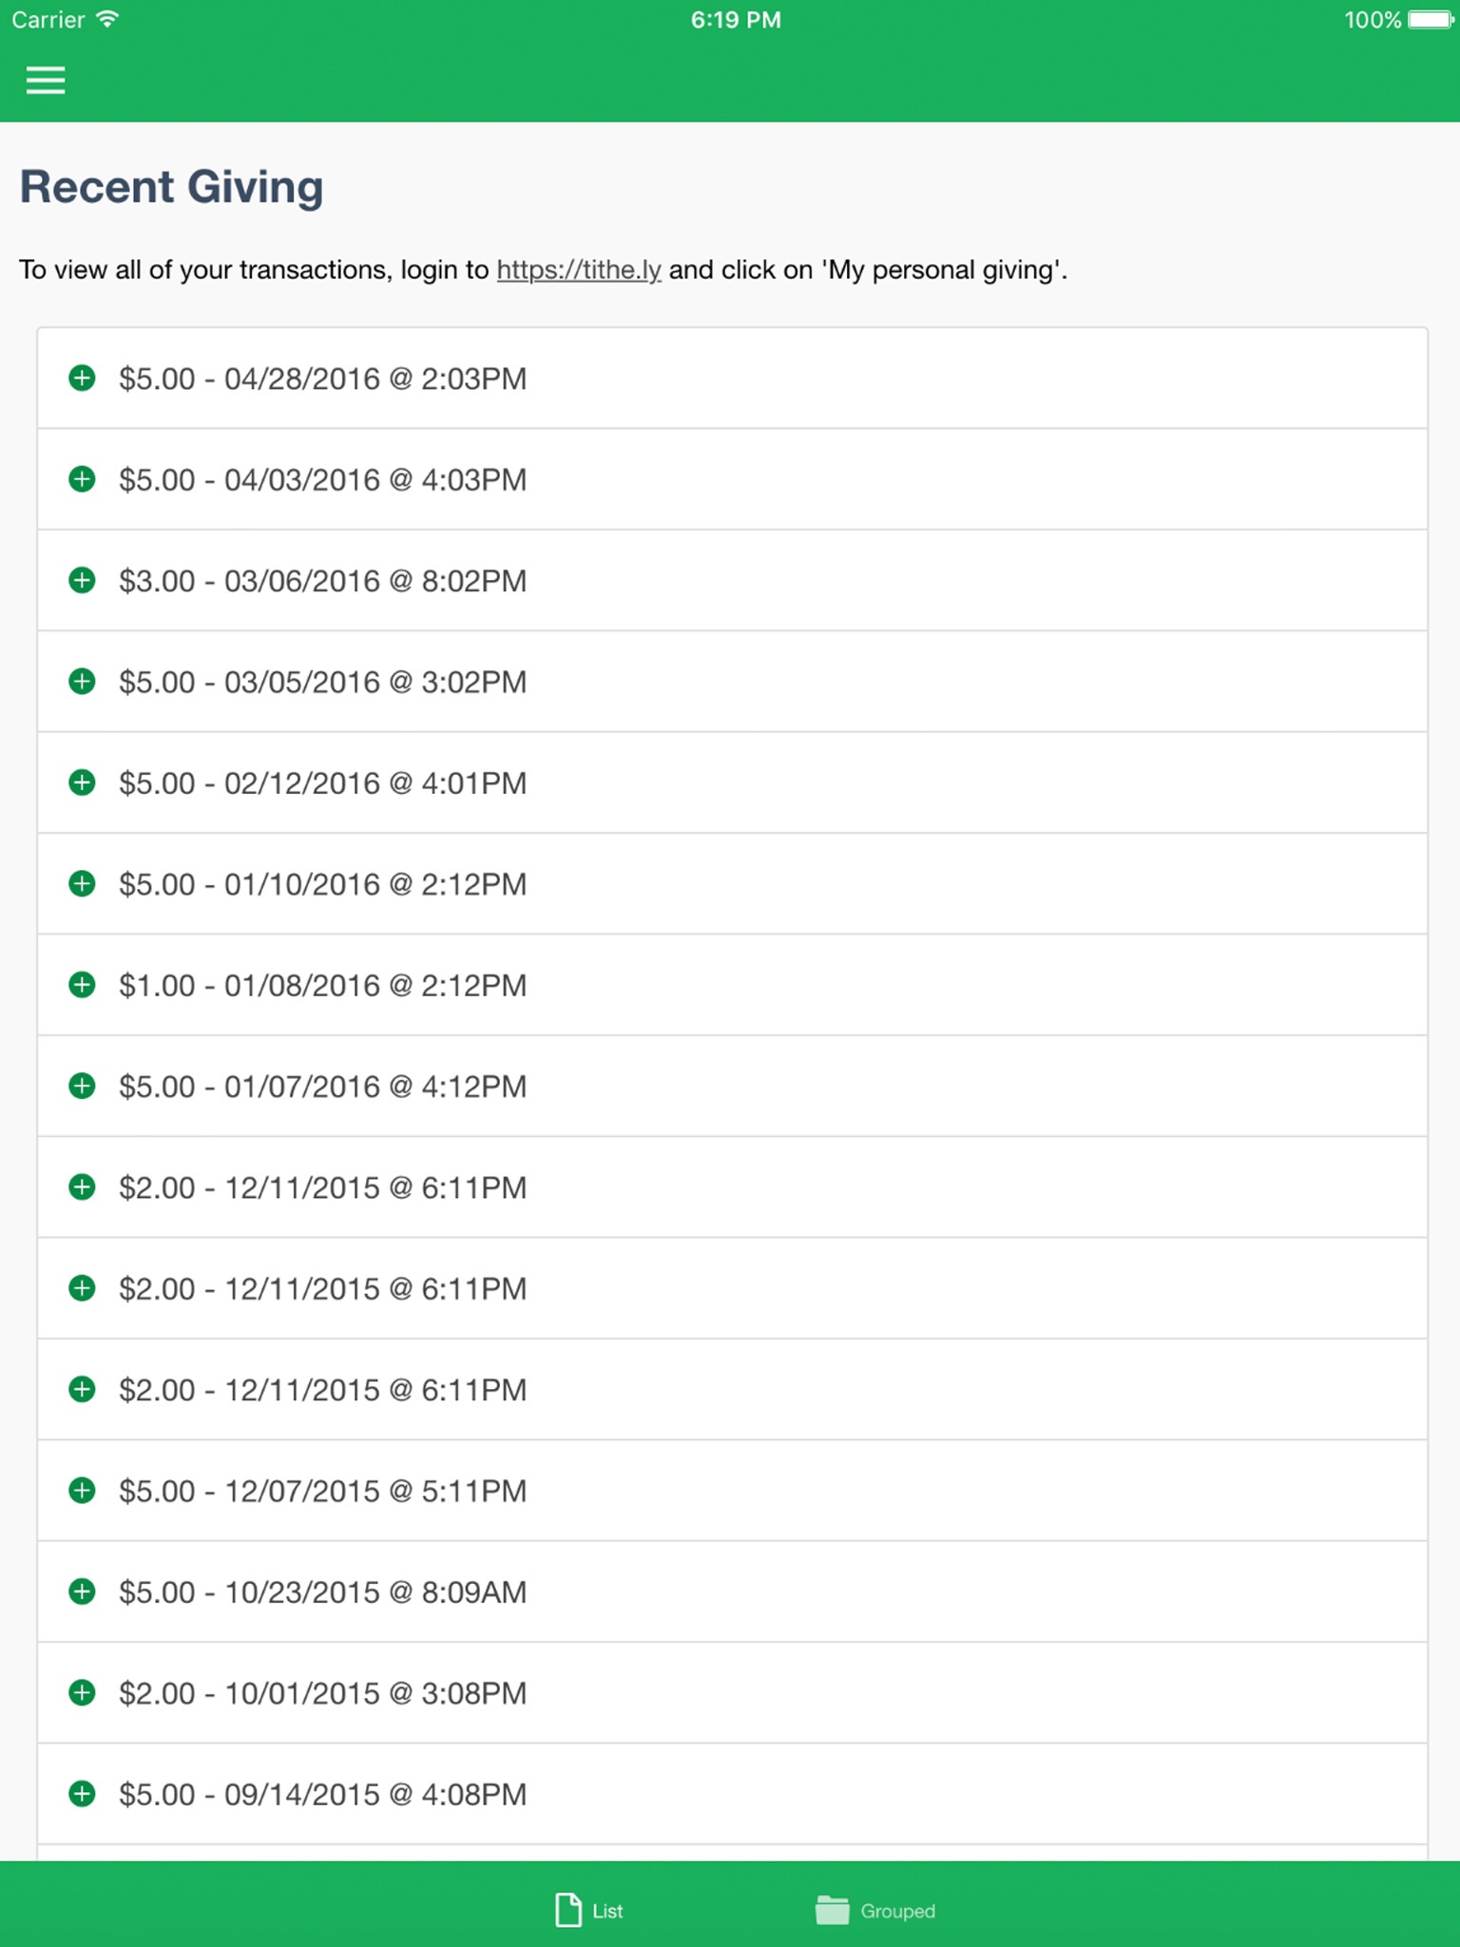Open the https://tithe.ly link
The height and width of the screenshot is (1947, 1460).
(578, 270)
